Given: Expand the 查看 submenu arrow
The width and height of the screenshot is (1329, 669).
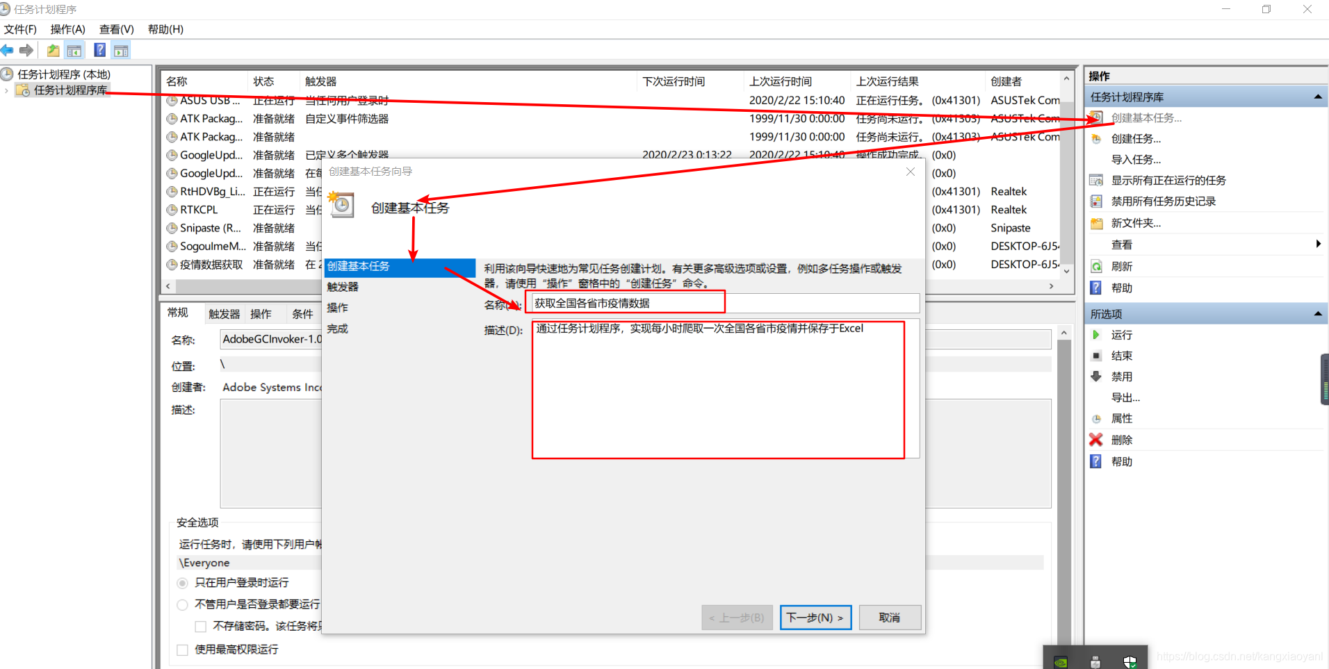Looking at the screenshot, I should [1318, 244].
